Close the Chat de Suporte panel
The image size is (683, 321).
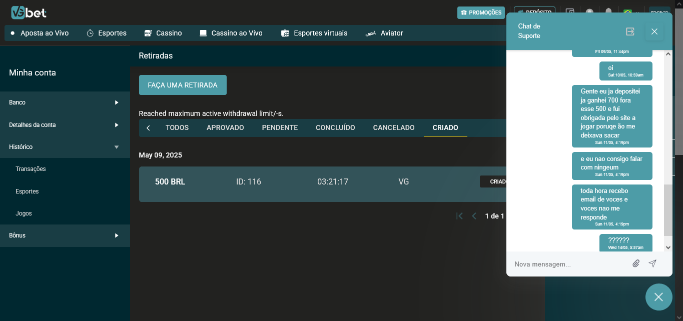(x=654, y=31)
